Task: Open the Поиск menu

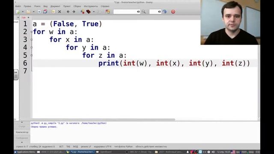Action: 37,6
